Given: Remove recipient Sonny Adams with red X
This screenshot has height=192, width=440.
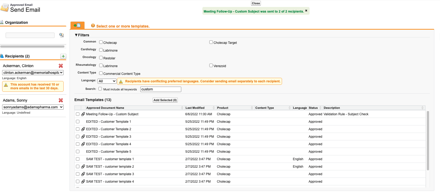Looking at the screenshot, I should (x=61, y=100).
